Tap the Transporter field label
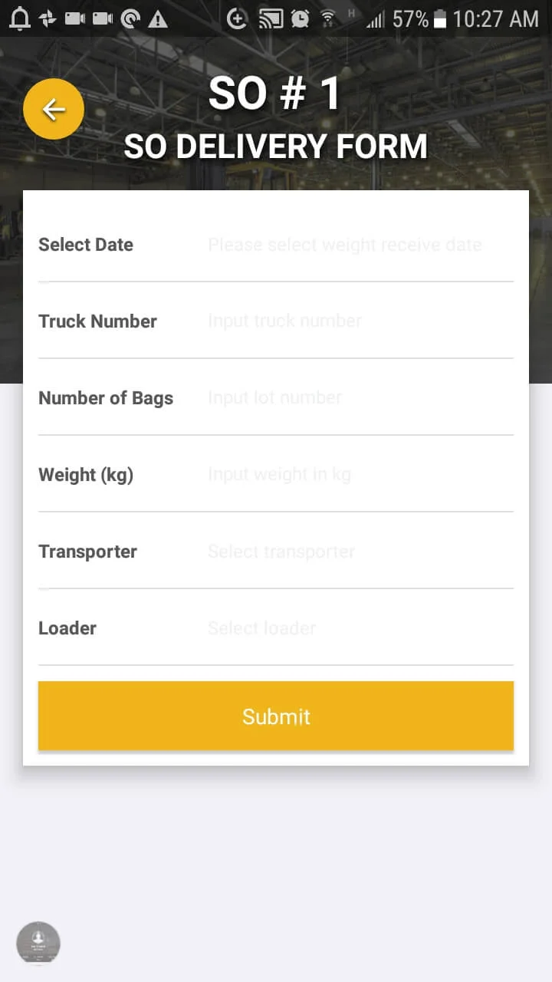Screen dimensions: 552x982 (x=88, y=552)
